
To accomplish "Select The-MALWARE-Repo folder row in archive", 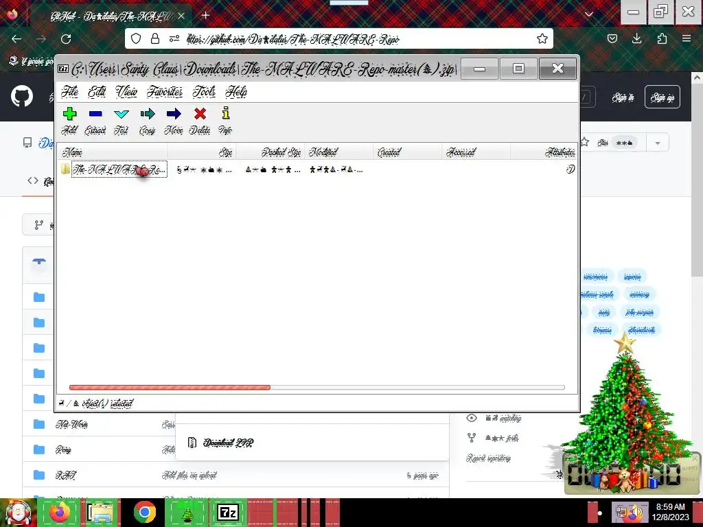I will click(119, 169).
